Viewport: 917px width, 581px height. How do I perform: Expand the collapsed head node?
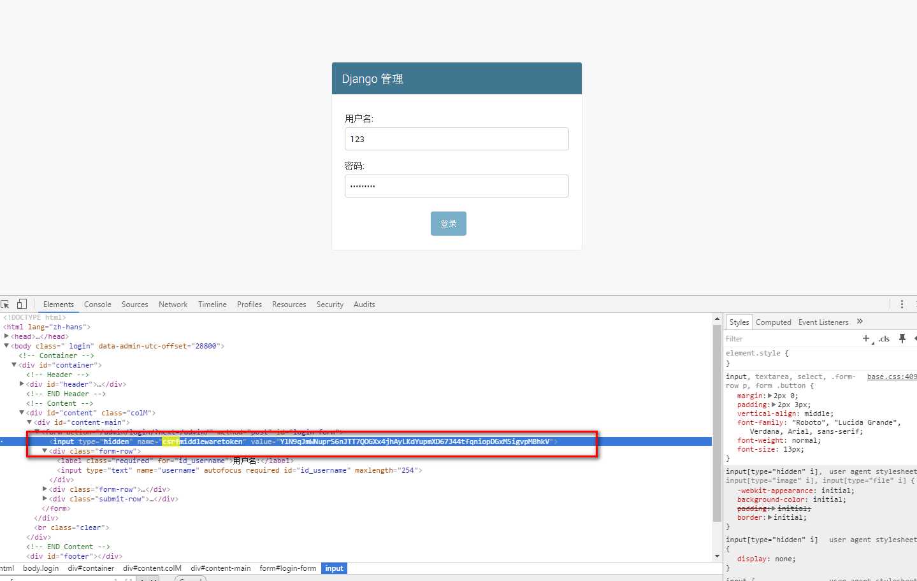pyautogui.click(x=6, y=336)
